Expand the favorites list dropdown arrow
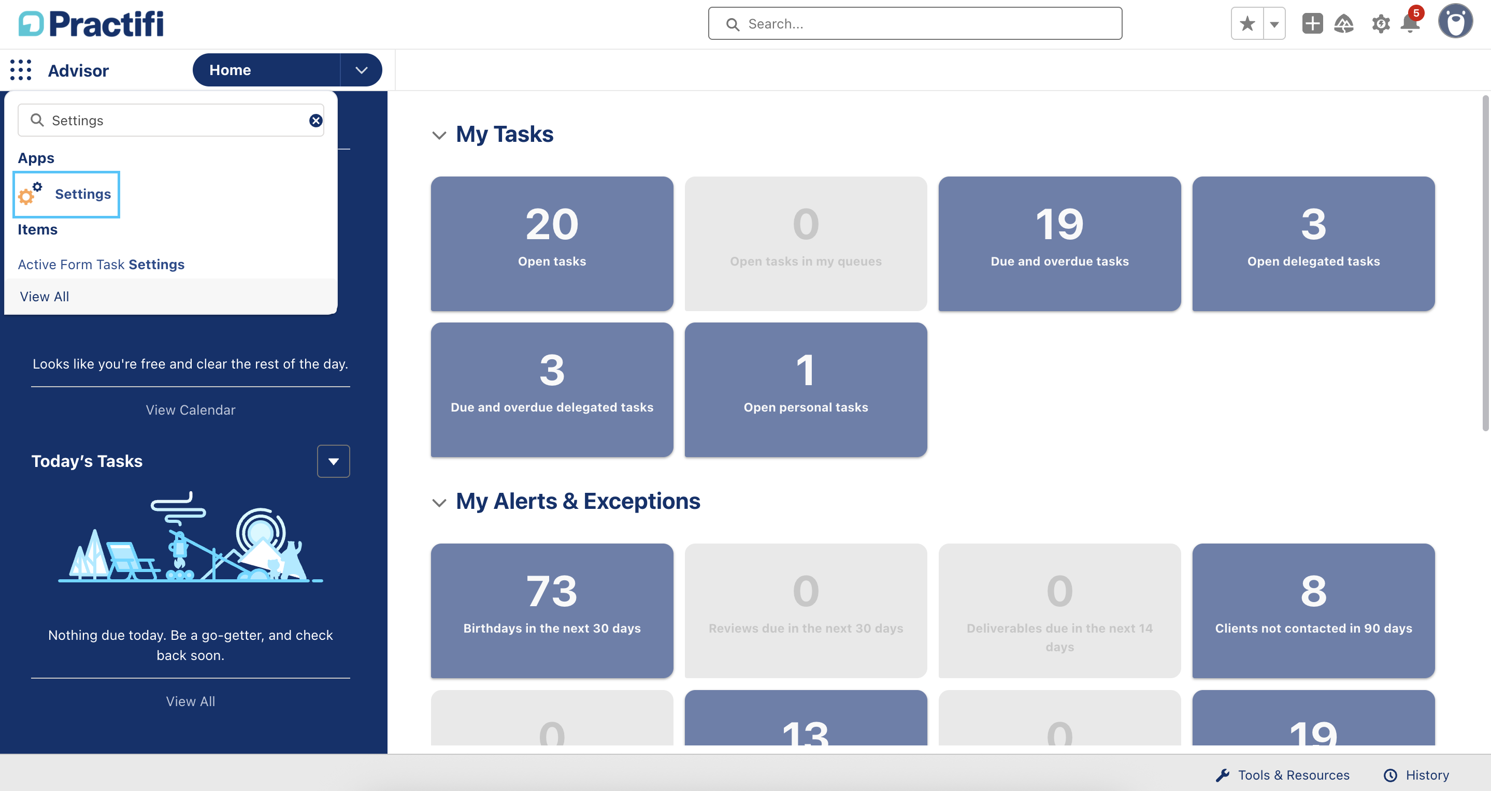 [1274, 24]
